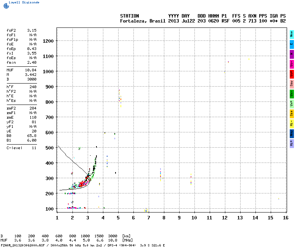Click the foF2 value 3.15
Viewport: 305px width, 248px height.
32,31
